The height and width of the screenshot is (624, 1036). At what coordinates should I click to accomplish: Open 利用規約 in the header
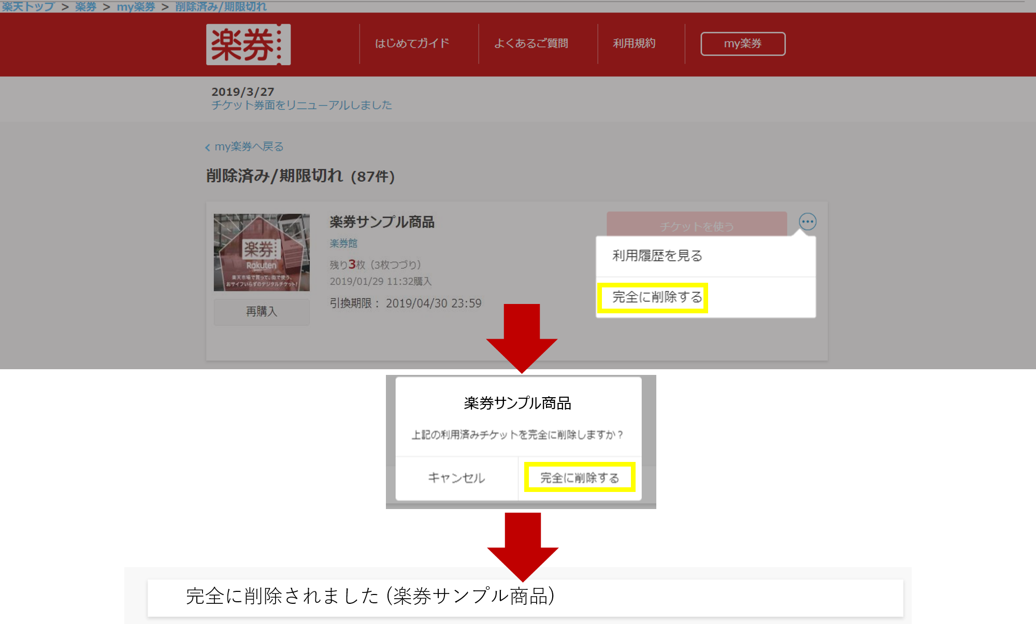[634, 43]
